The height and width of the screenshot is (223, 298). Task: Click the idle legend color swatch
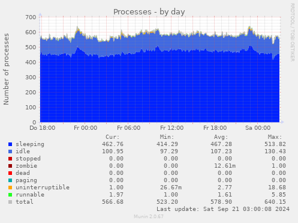[10, 151]
